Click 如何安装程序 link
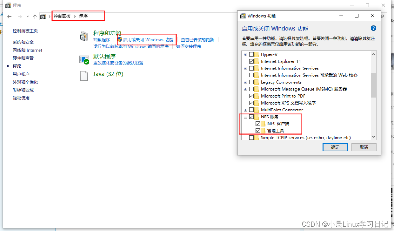 [189, 46]
